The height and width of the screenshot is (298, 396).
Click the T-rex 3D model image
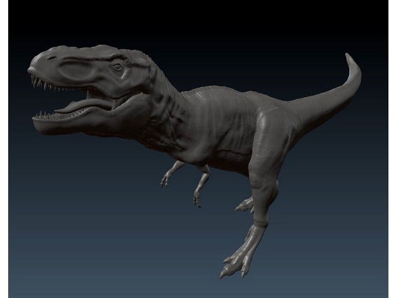tap(198, 149)
